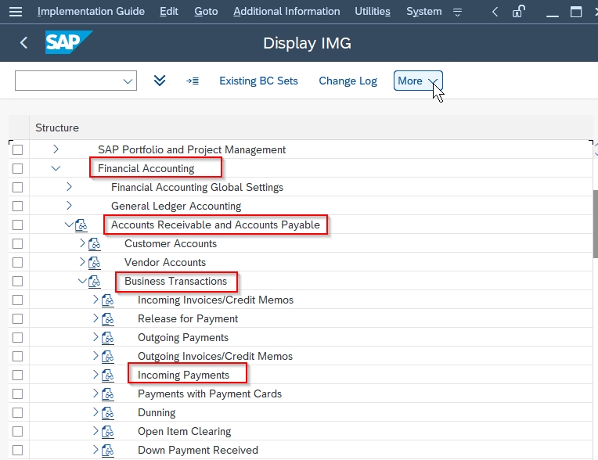Open the Utilities menu
The width and height of the screenshot is (598, 460).
(372, 12)
